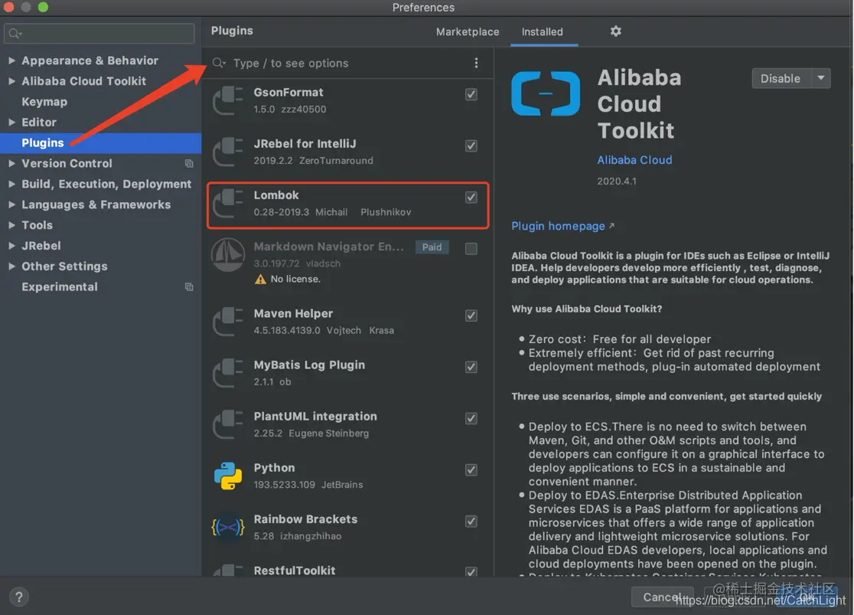Focus the settings search field
The width and height of the screenshot is (854, 615).
coord(99,34)
